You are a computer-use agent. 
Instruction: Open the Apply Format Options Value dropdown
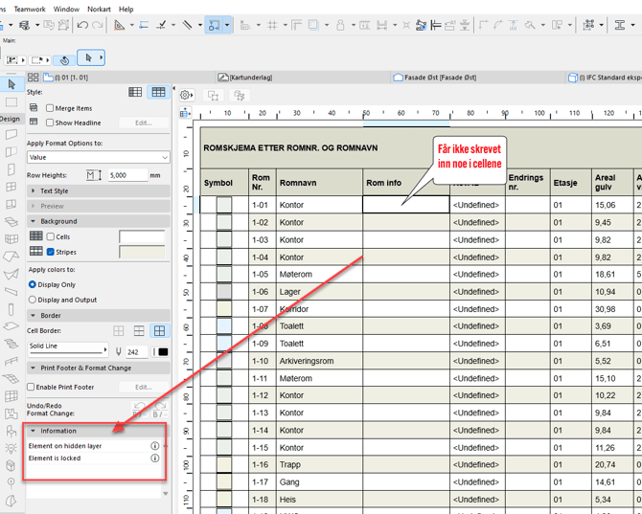point(98,157)
